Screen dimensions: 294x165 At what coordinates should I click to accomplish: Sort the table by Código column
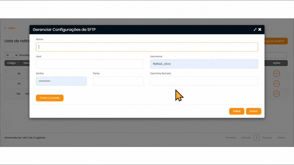click(11, 63)
